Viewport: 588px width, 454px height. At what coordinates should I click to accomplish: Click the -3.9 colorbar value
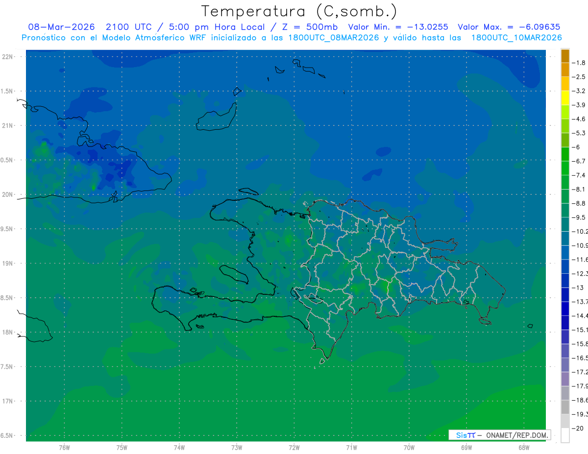point(579,105)
